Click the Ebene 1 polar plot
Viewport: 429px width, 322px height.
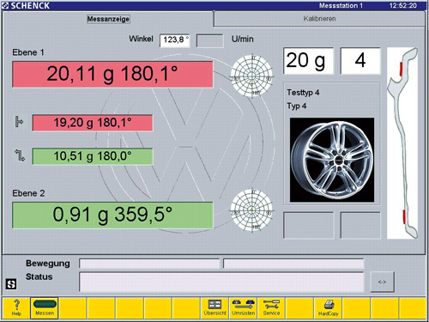pyautogui.click(x=251, y=76)
